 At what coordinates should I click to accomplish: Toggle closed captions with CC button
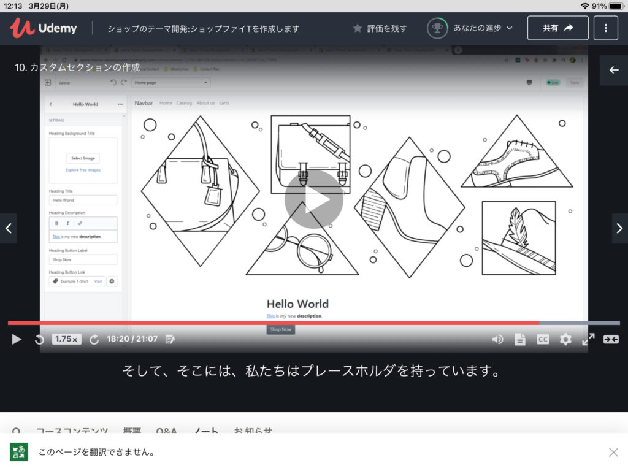point(543,339)
